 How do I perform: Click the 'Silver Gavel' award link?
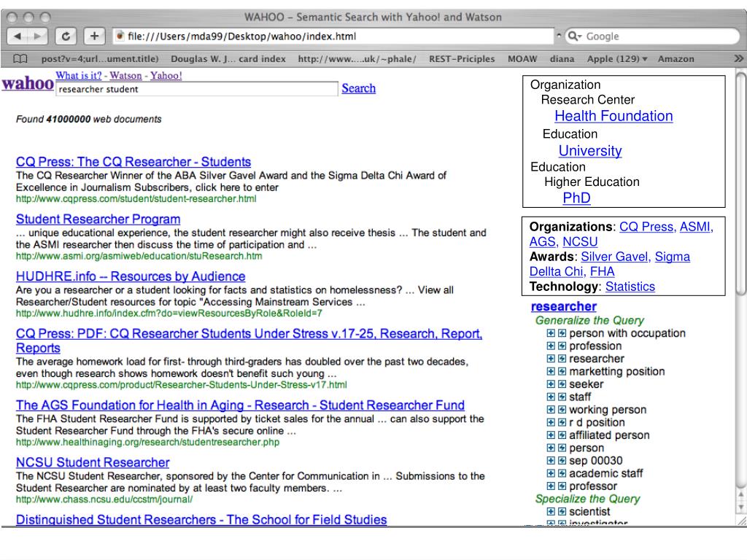click(616, 257)
